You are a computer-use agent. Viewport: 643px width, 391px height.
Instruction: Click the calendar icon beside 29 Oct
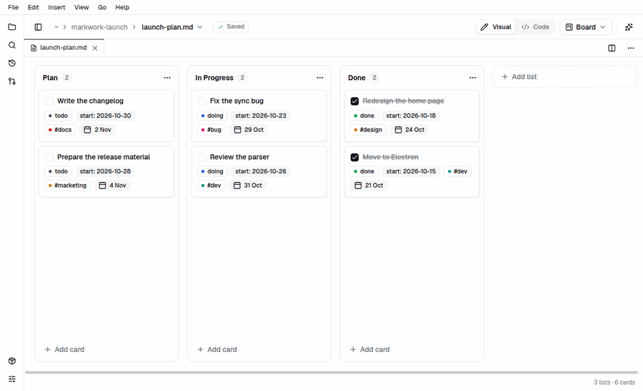[x=237, y=130]
